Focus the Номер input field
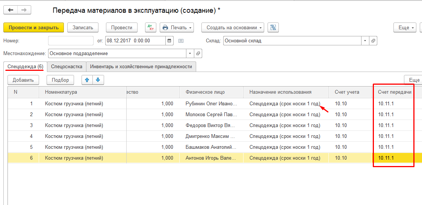This screenshot has width=422, height=205. (x=71, y=41)
